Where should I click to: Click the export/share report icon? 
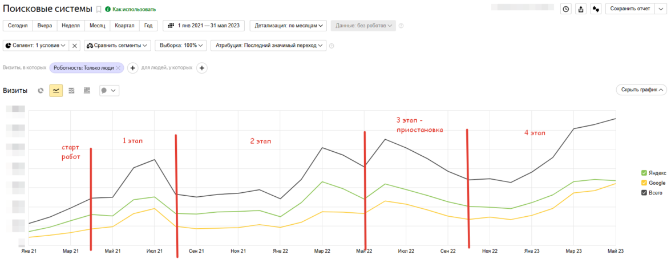581,9
